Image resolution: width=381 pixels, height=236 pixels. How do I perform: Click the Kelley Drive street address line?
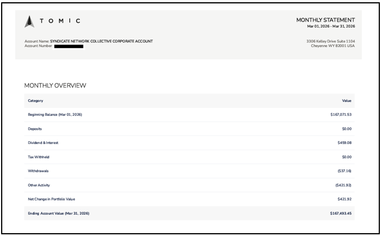330,41
